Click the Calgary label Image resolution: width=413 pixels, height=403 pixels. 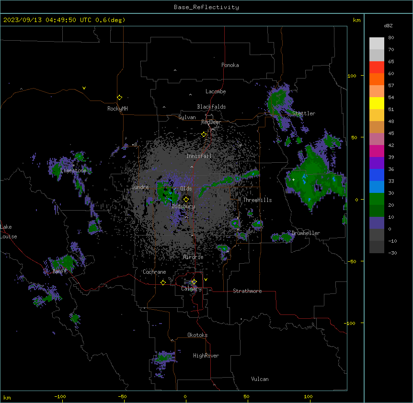pos(191,289)
